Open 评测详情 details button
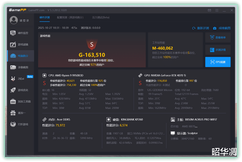The image size is (242, 162). click(x=218, y=50)
